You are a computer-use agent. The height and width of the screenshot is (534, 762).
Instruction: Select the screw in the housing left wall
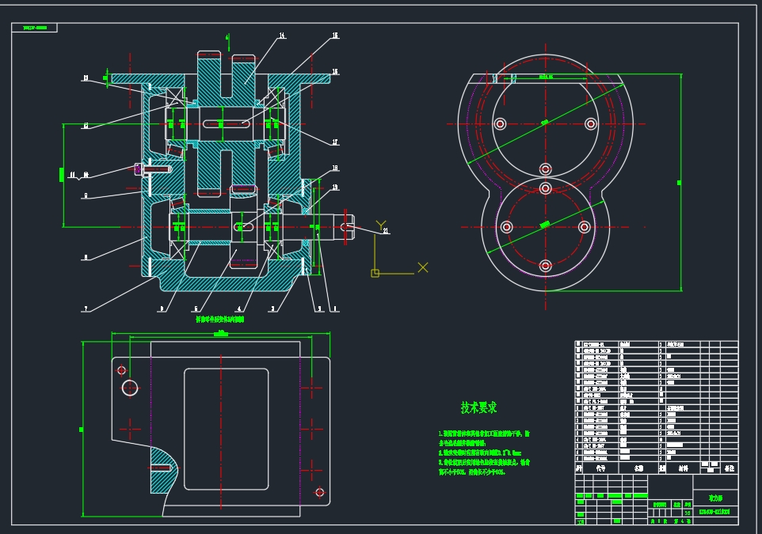[x=152, y=169]
